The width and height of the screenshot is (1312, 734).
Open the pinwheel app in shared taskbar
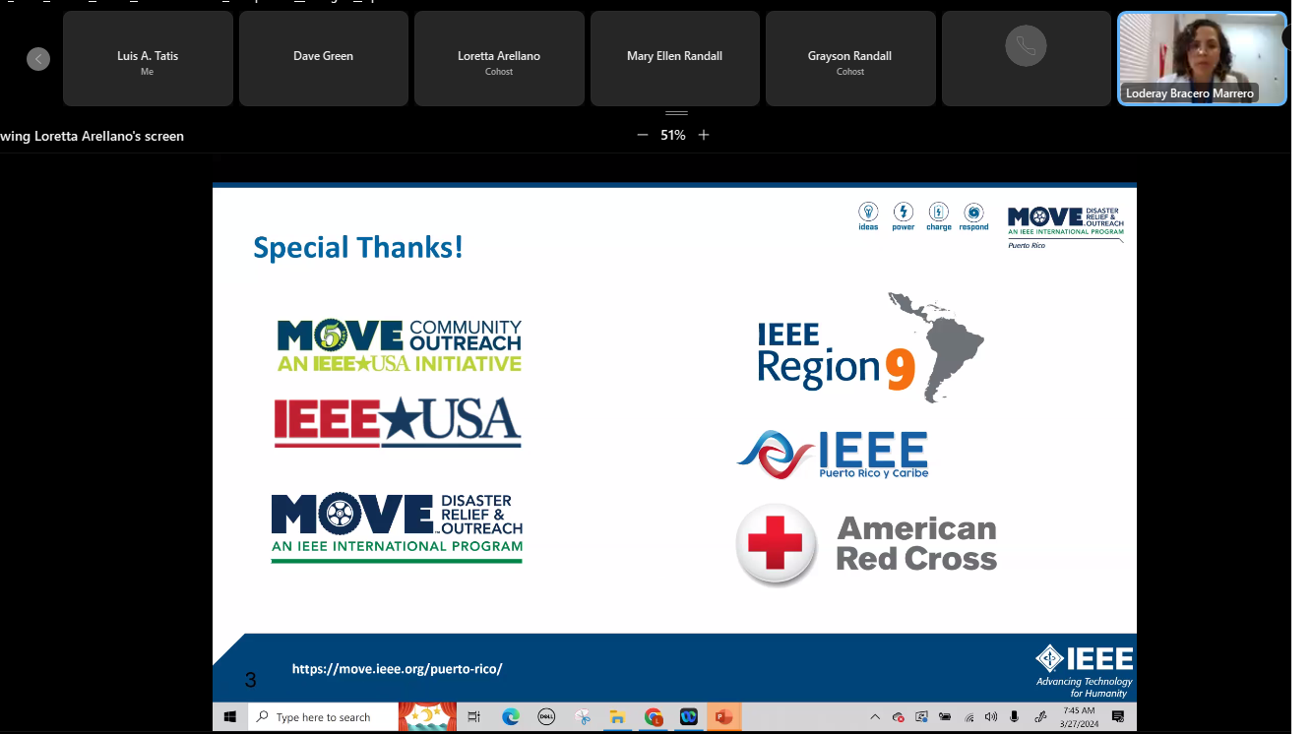[x=582, y=717]
